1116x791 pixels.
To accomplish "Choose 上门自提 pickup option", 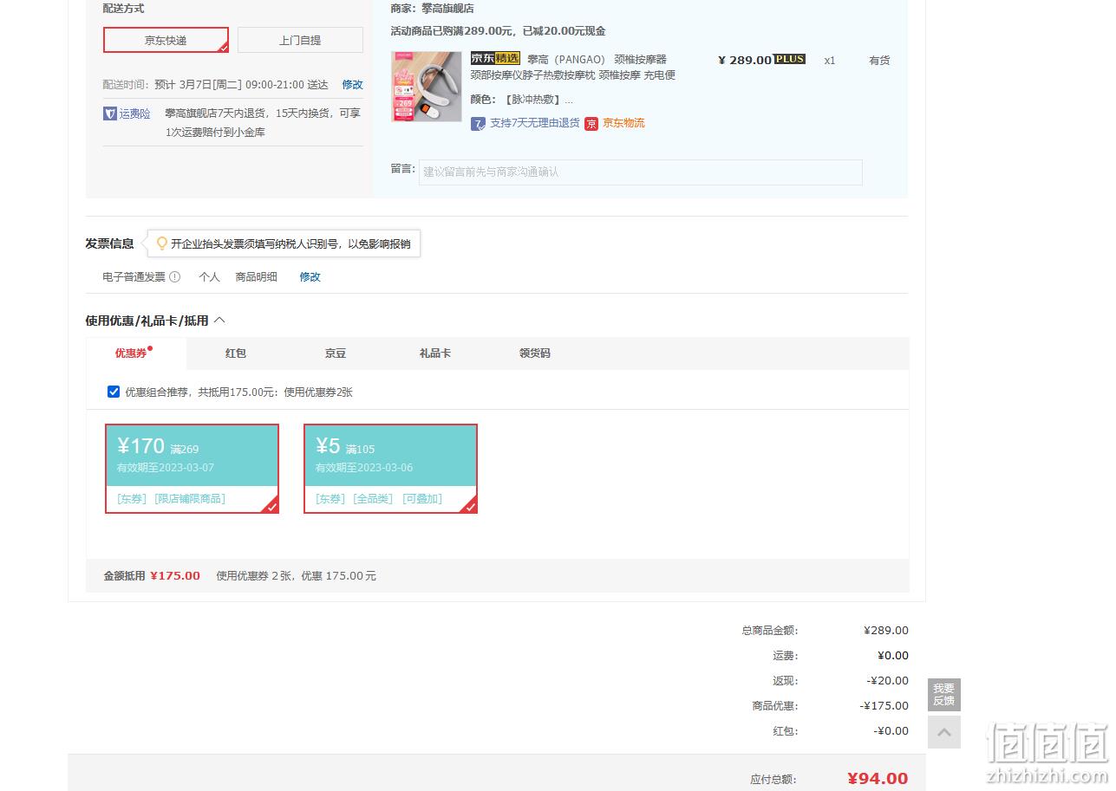I will 300,40.
